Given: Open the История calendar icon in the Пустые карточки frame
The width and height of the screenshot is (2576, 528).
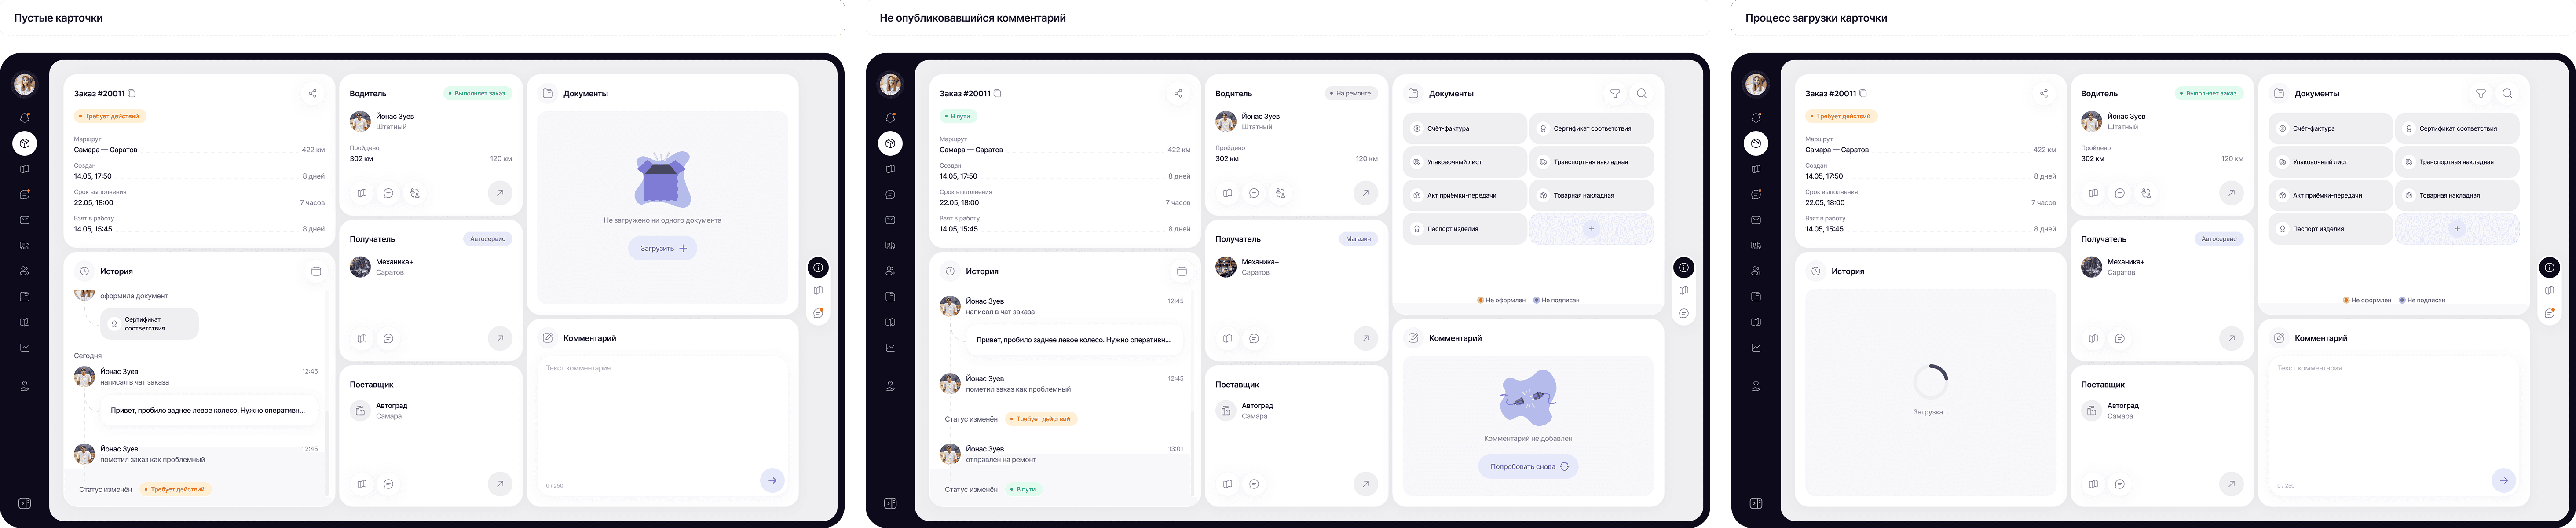Looking at the screenshot, I should [316, 271].
